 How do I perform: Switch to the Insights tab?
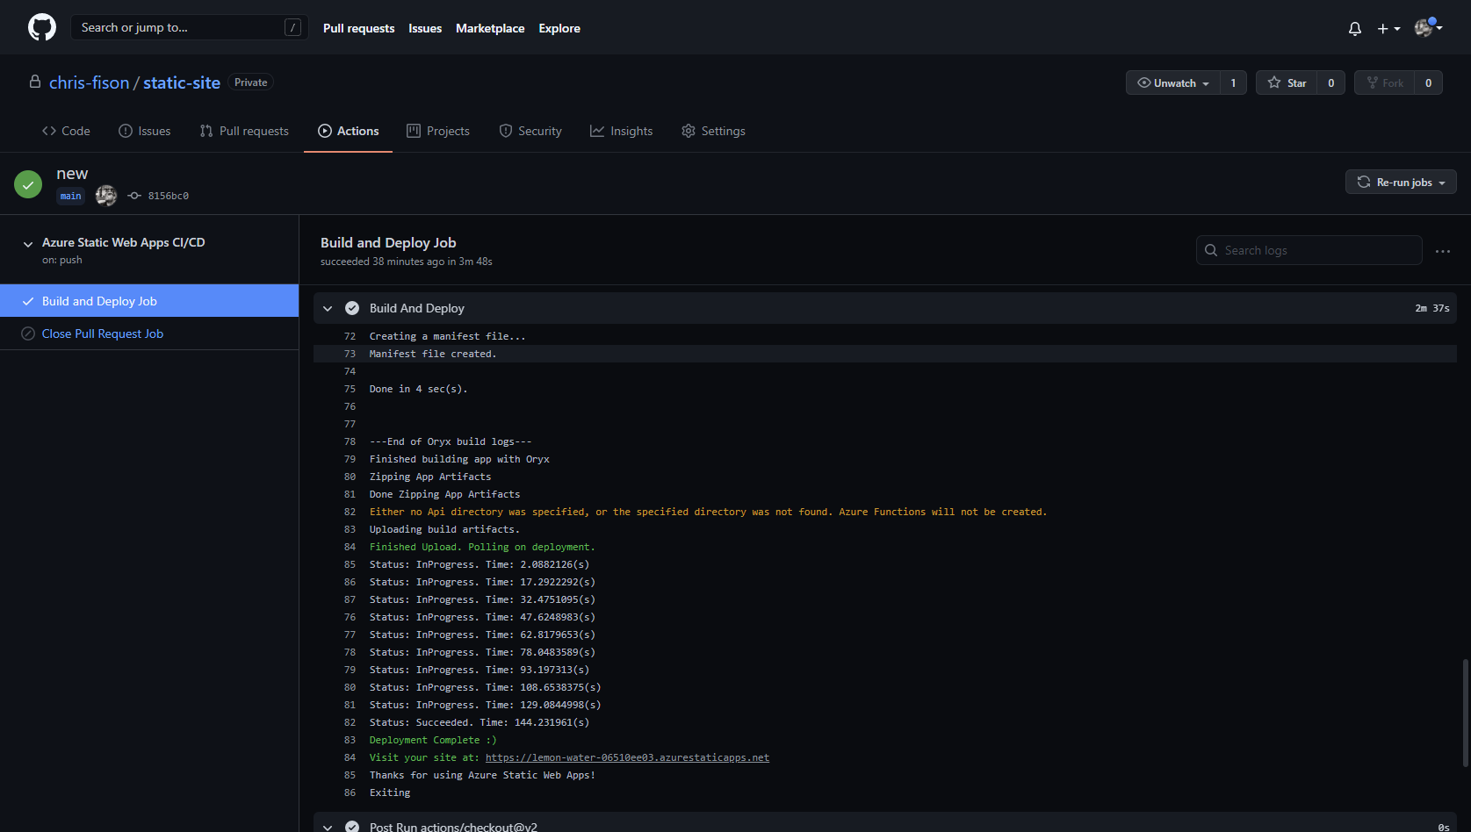pos(622,131)
